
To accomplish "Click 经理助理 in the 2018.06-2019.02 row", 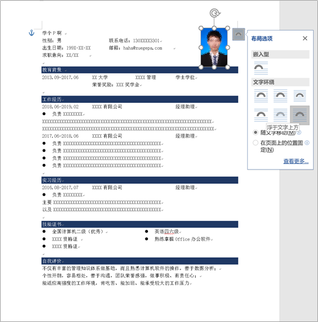I will pos(185,107).
